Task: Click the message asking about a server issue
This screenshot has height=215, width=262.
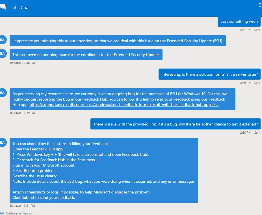Action: 209,74
